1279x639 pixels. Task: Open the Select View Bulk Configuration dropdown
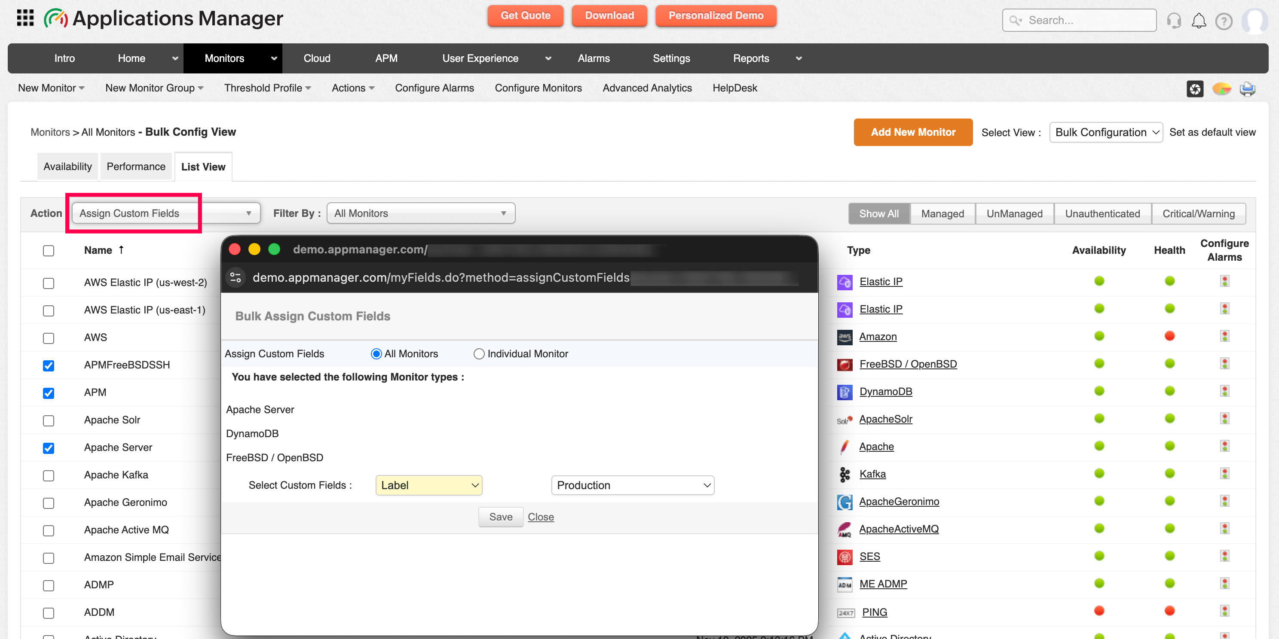tap(1106, 132)
